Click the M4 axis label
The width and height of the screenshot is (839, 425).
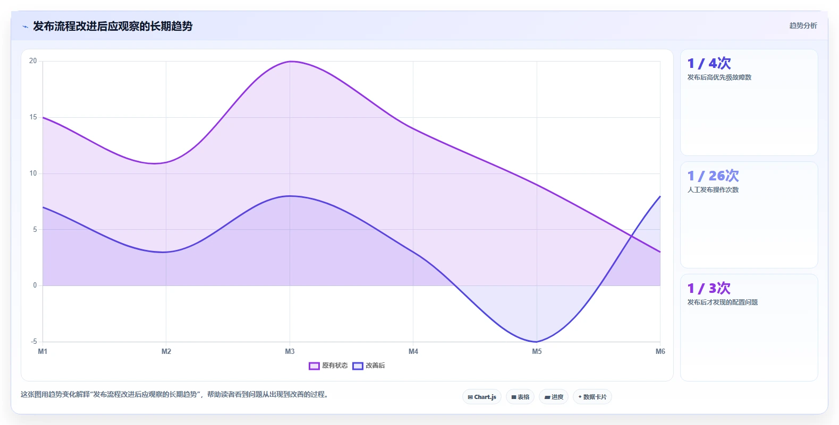pos(413,351)
